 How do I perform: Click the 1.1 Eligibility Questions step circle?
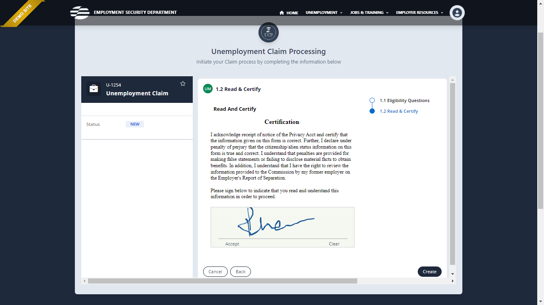(x=372, y=100)
